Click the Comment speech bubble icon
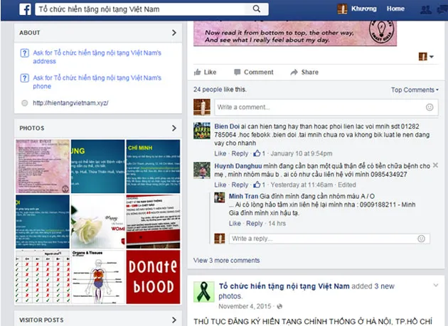 (237, 72)
